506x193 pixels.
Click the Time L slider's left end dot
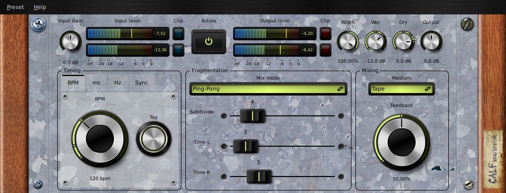[224, 146]
